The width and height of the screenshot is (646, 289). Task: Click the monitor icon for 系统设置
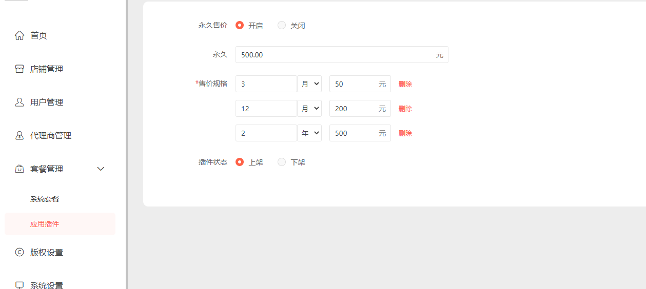19,285
